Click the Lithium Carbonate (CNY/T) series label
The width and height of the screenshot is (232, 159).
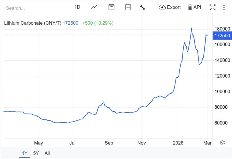(32, 23)
